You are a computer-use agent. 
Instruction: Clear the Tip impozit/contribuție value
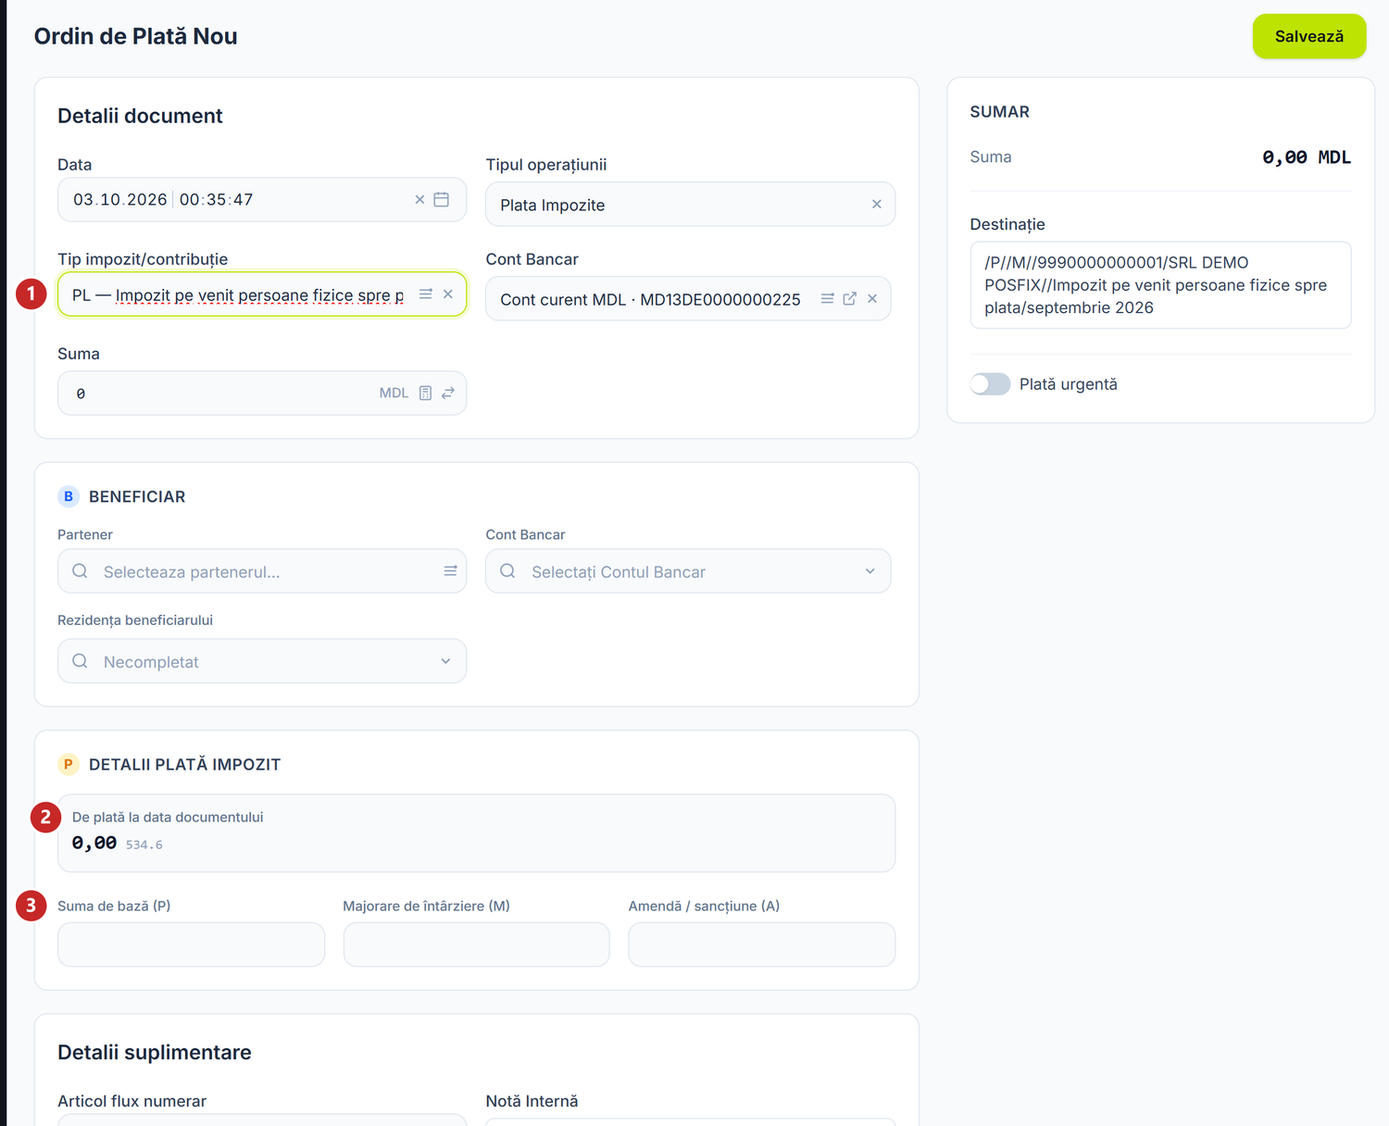(x=448, y=294)
